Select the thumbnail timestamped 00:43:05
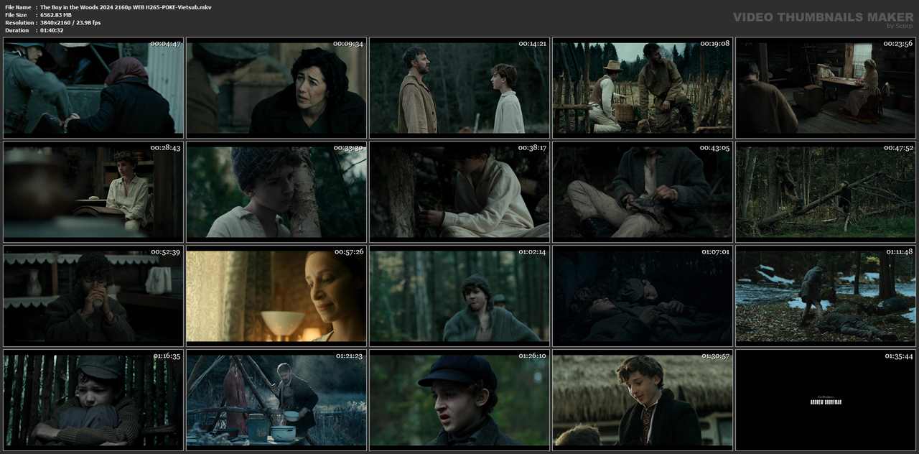Image resolution: width=919 pixels, height=454 pixels. point(643,192)
